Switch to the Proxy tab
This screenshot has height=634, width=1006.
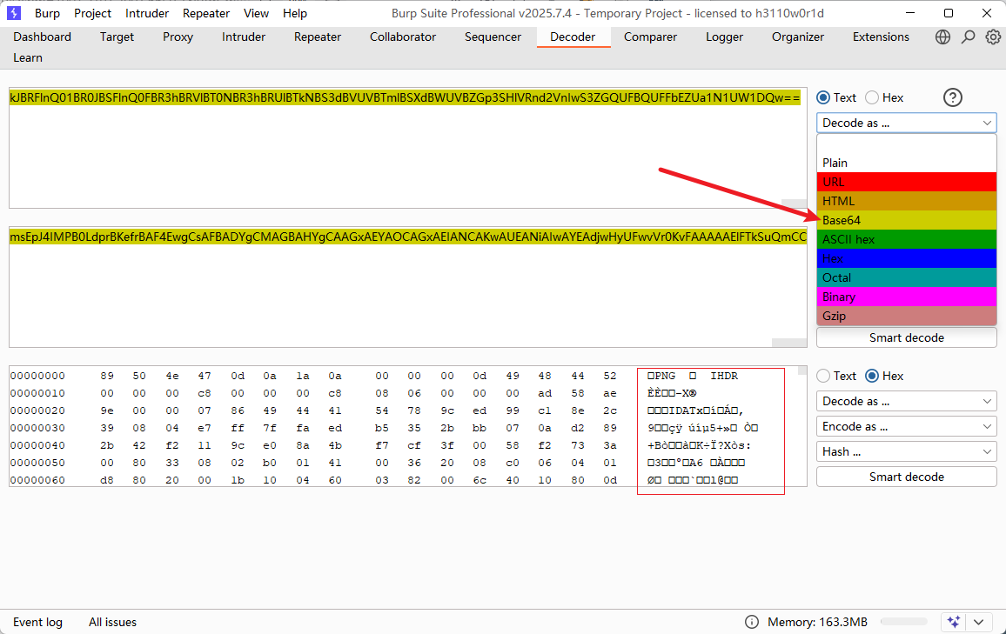click(178, 37)
